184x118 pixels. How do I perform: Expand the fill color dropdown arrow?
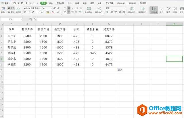(50, 12)
